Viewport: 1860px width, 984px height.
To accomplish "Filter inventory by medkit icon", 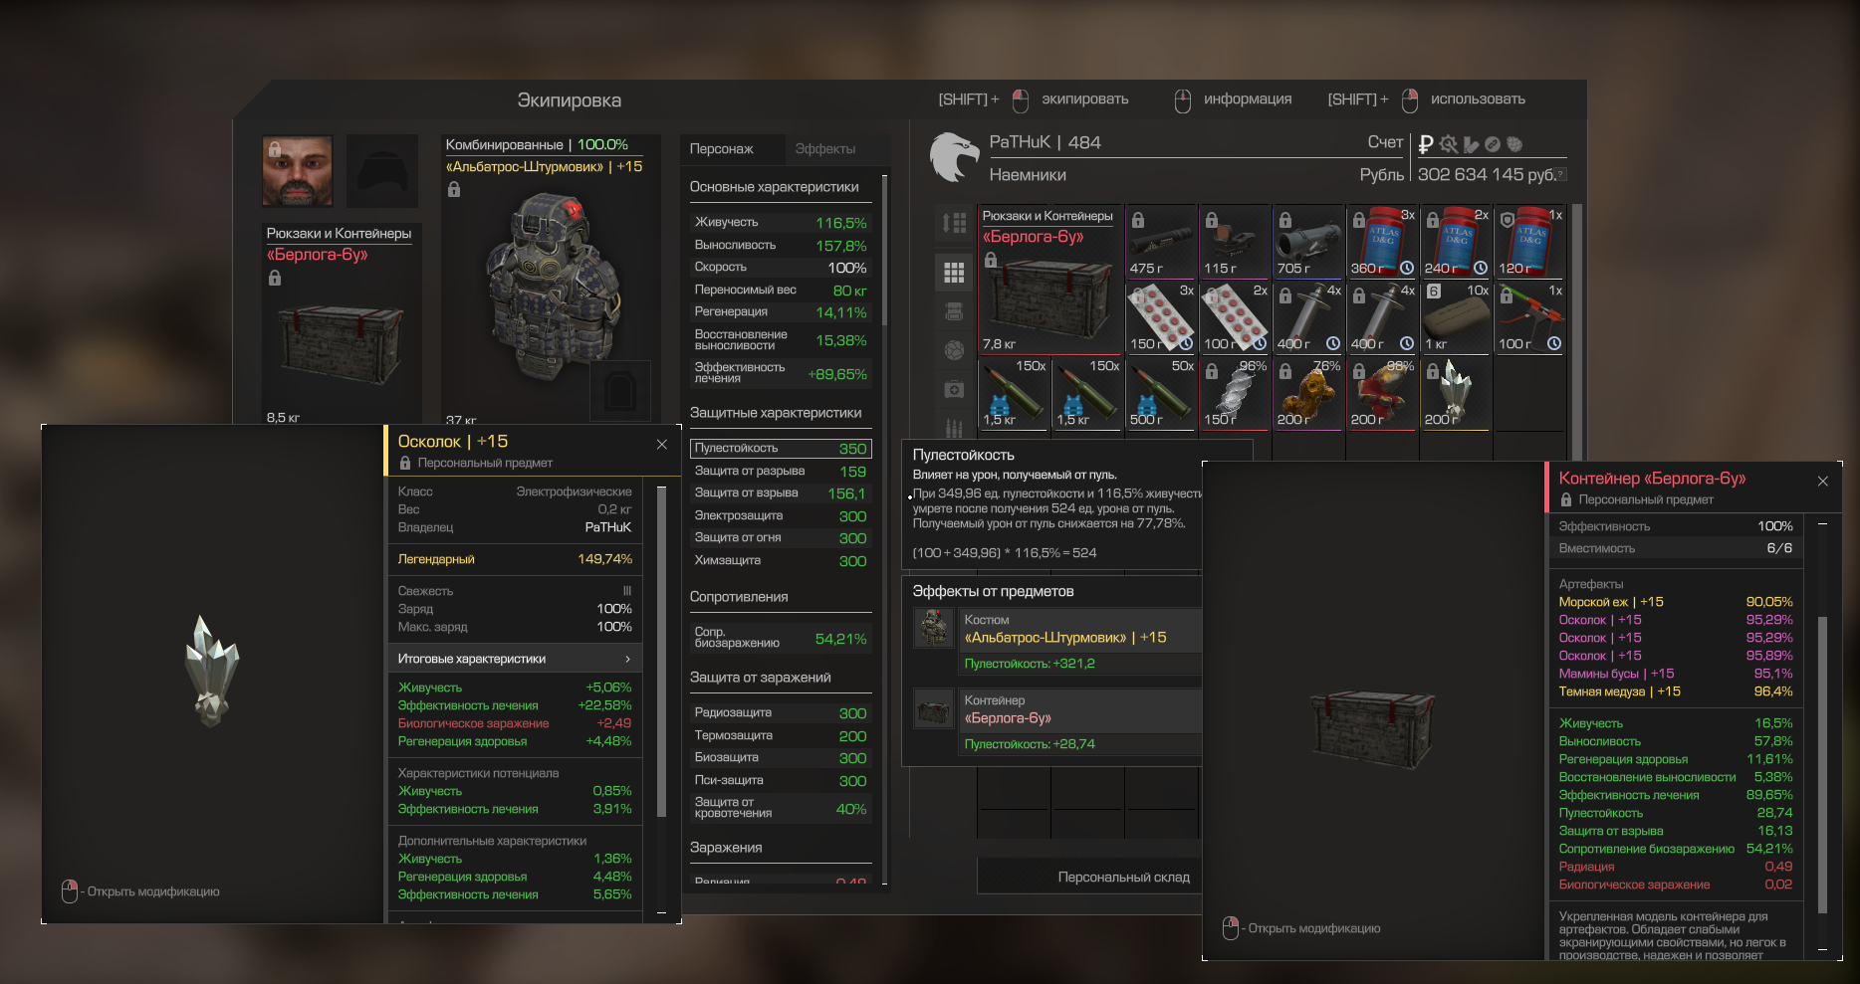I will pos(954,389).
